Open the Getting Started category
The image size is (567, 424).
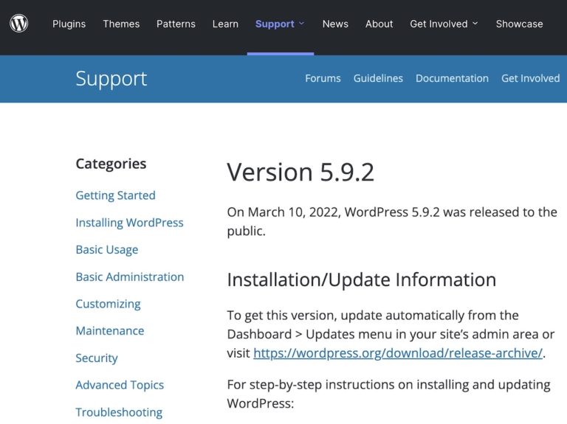tap(115, 195)
